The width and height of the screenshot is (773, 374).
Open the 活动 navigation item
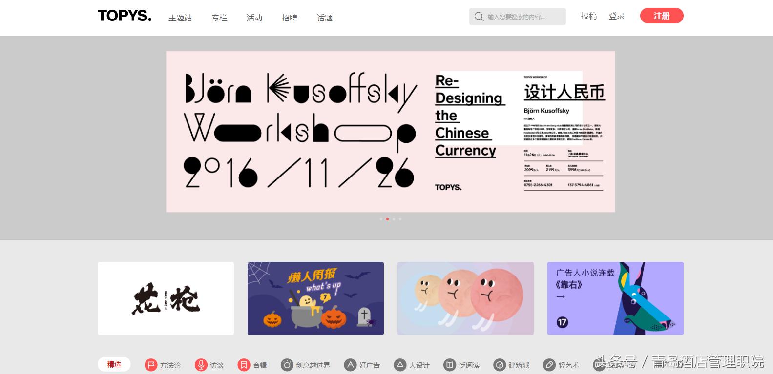point(254,18)
